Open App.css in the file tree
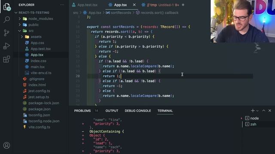 click(x=37, y=43)
